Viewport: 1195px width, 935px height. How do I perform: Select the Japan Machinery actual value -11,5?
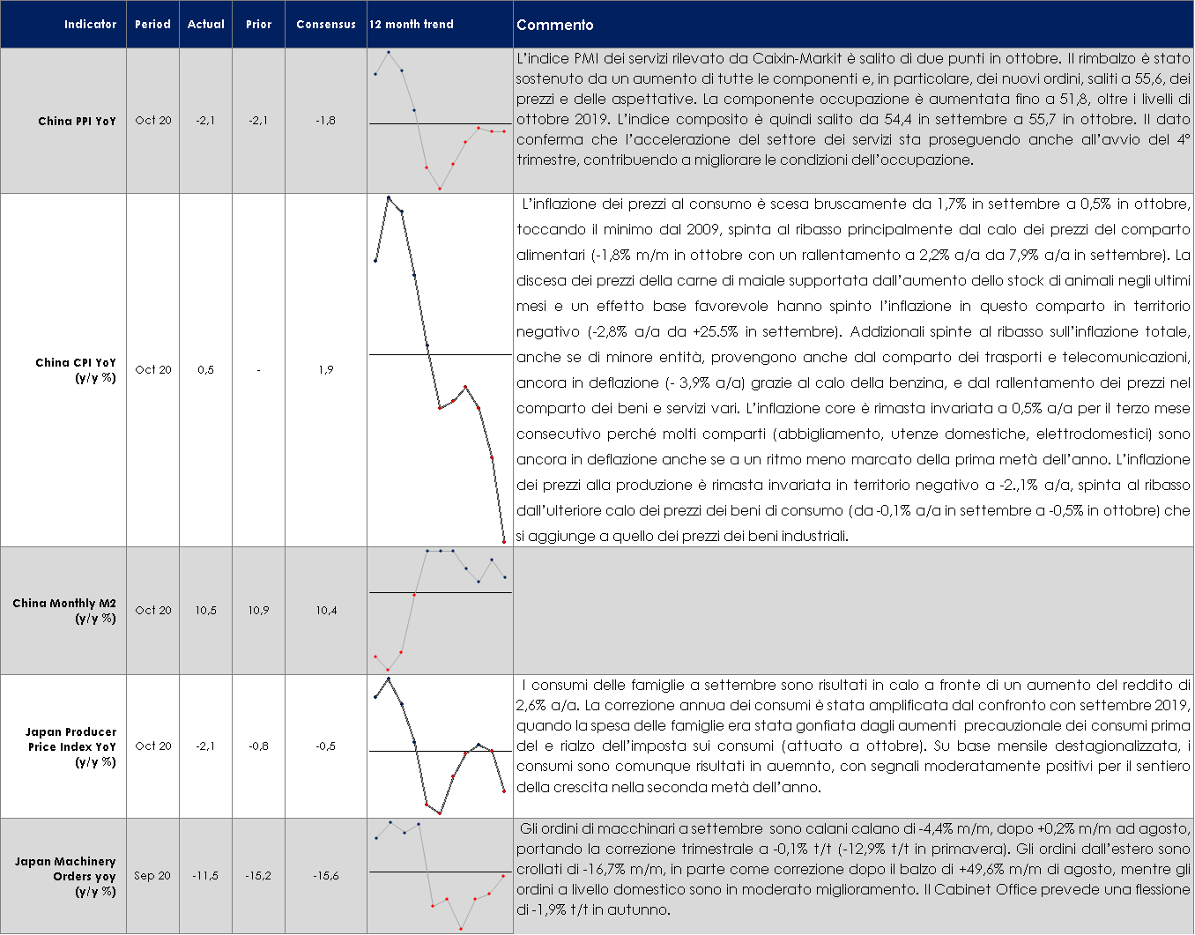click(205, 876)
